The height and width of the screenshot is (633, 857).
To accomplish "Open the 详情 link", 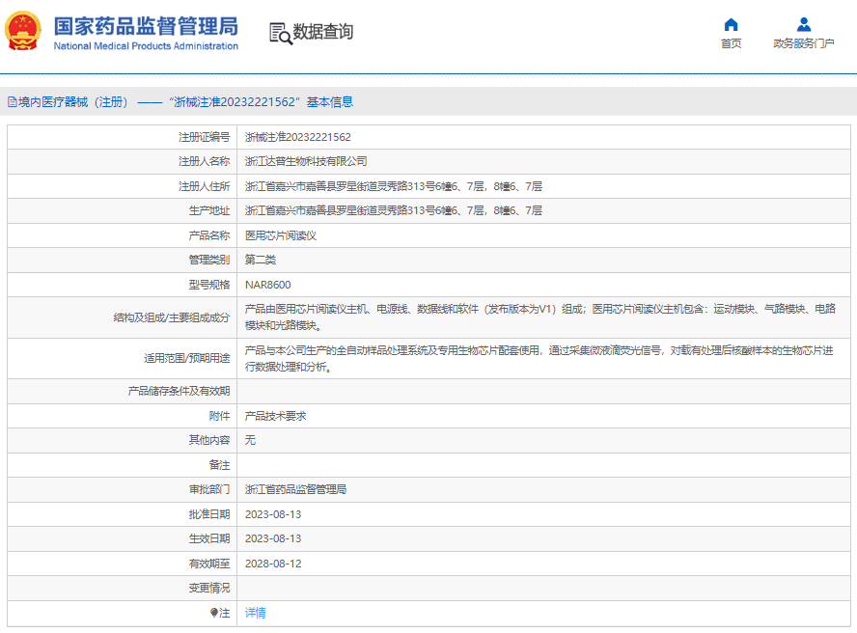I will click(x=255, y=613).
